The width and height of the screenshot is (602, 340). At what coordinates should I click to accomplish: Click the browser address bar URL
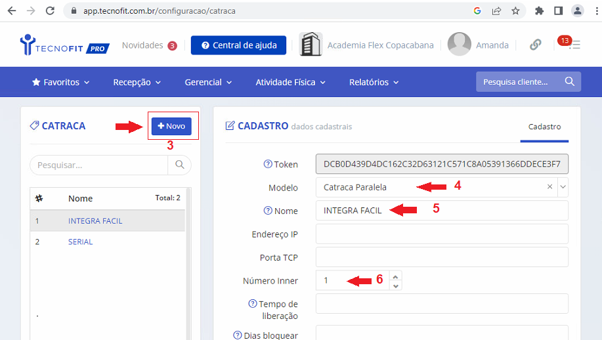(160, 11)
